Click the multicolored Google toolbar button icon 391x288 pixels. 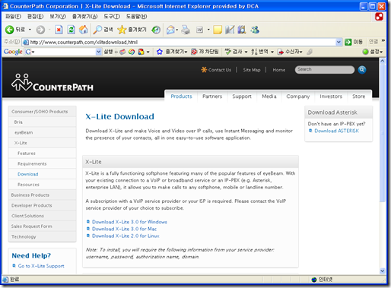[141, 52]
